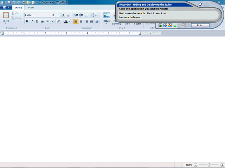Close the Recorder panel with the X
The height and width of the screenshot is (168, 225).
pos(219,2)
